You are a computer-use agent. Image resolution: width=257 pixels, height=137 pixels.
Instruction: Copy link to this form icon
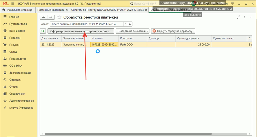click(x=238, y=17)
